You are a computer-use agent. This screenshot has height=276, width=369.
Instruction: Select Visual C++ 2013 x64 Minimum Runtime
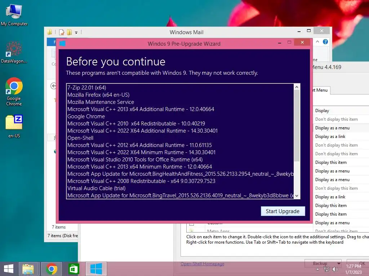point(181,167)
